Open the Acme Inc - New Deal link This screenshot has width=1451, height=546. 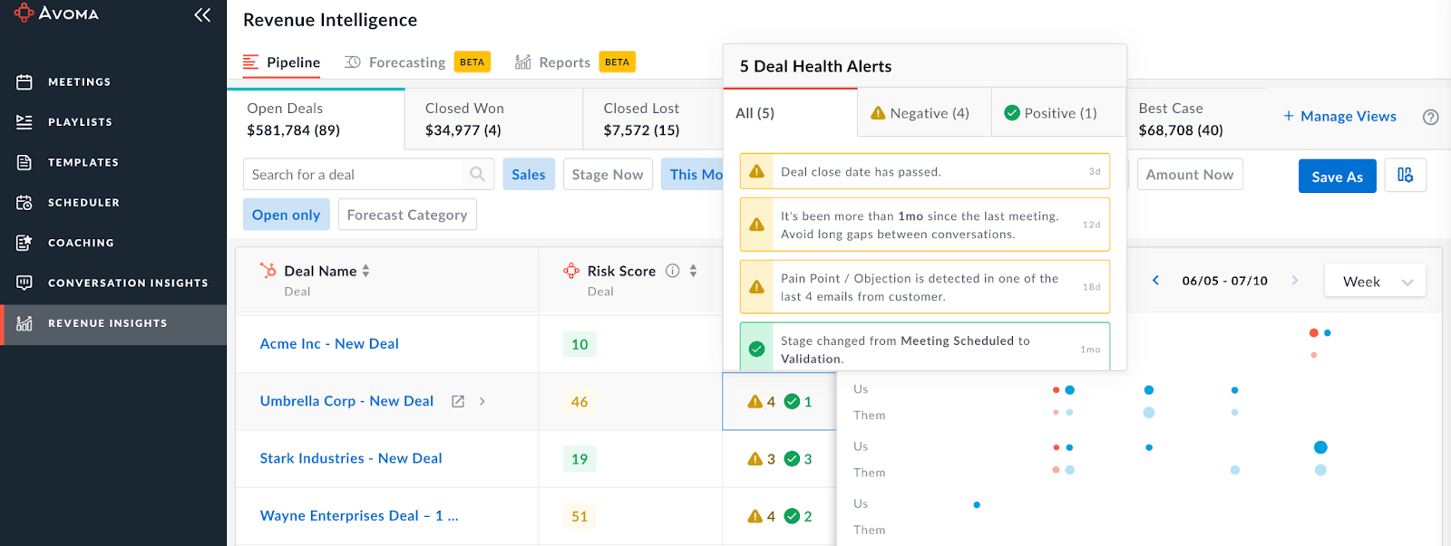(x=329, y=344)
